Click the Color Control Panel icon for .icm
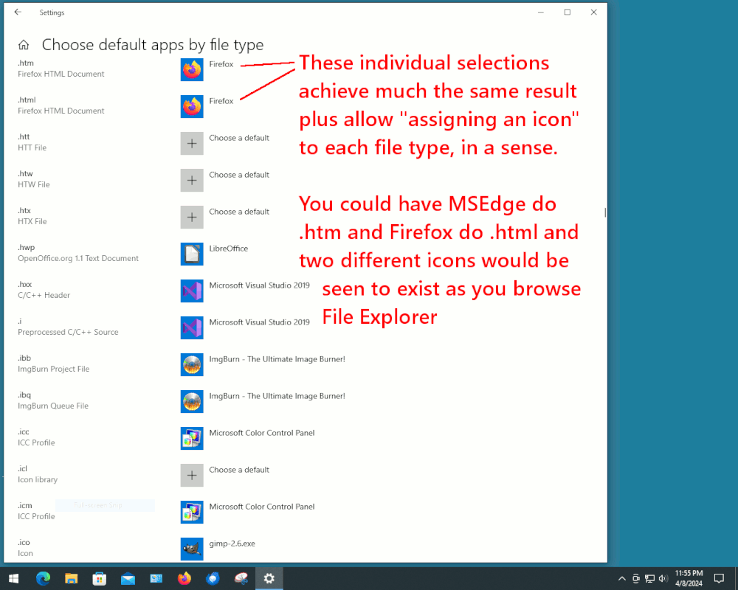 click(192, 513)
